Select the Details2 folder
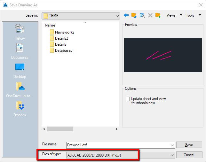 click(x=59, y=38)
